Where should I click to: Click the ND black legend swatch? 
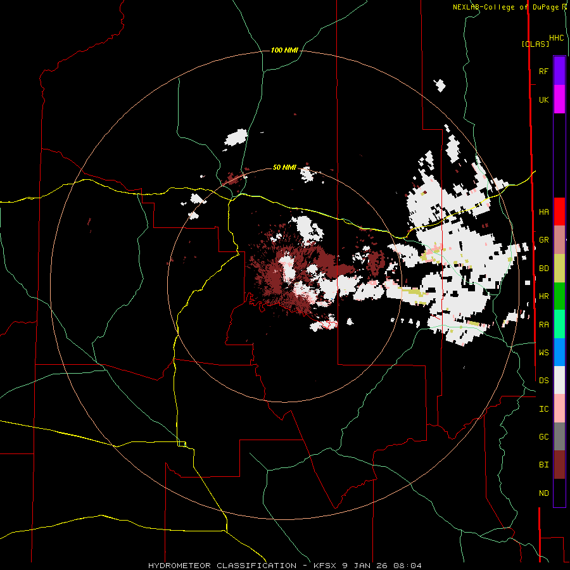pos(559,493)
